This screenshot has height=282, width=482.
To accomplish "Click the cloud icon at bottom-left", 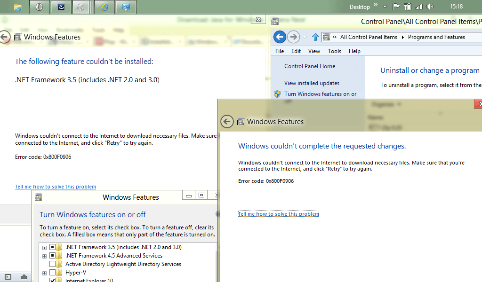I will tap(24, 277).
